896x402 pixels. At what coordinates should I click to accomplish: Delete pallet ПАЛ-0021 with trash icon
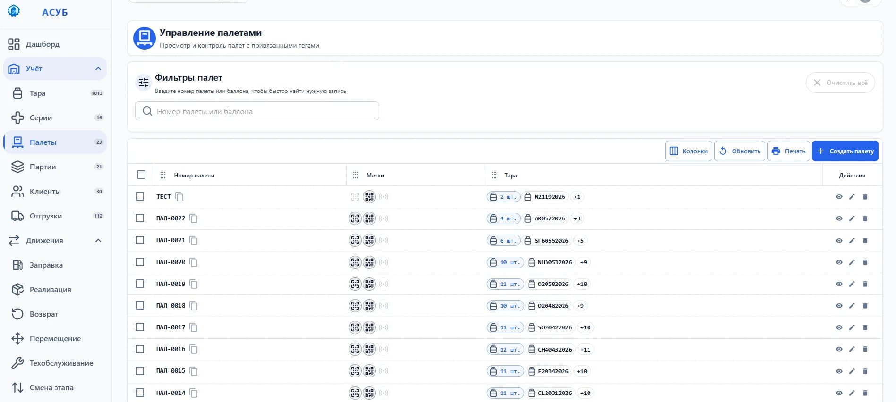click(x=865, y=241)
